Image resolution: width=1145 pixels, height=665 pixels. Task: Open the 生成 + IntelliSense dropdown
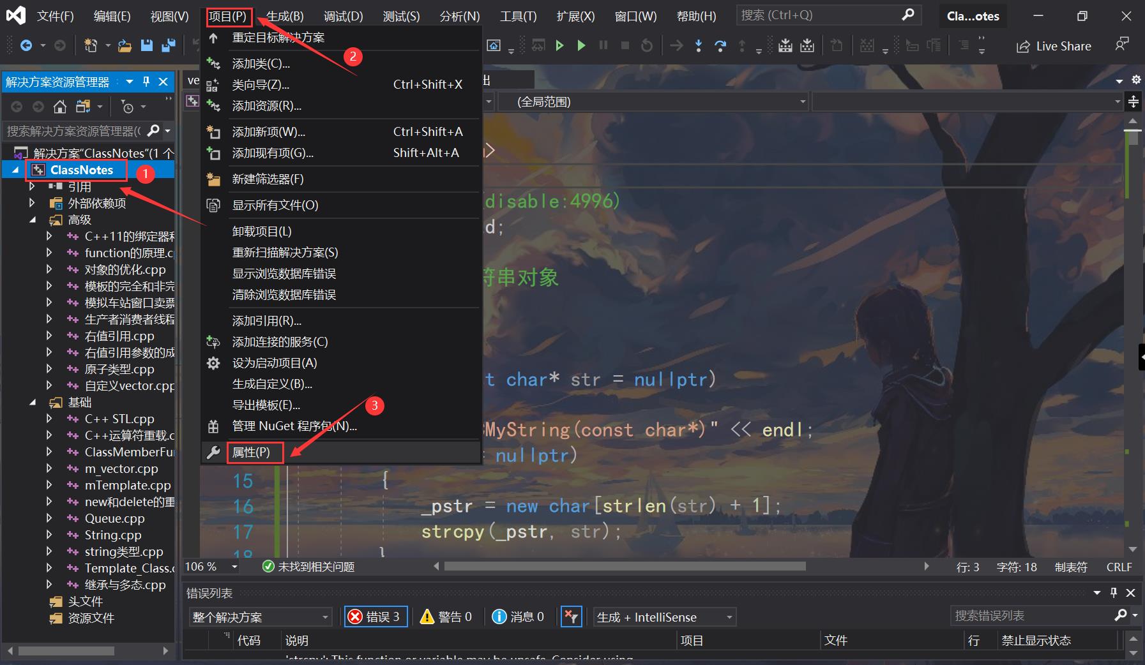664,617
